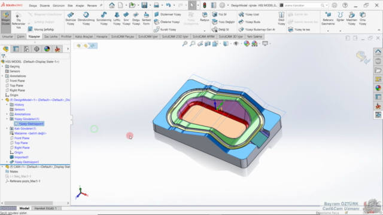Screen dimensions: 383x215
Task: Switch to the Çizim ribbon tab
Action: [20, 36]
